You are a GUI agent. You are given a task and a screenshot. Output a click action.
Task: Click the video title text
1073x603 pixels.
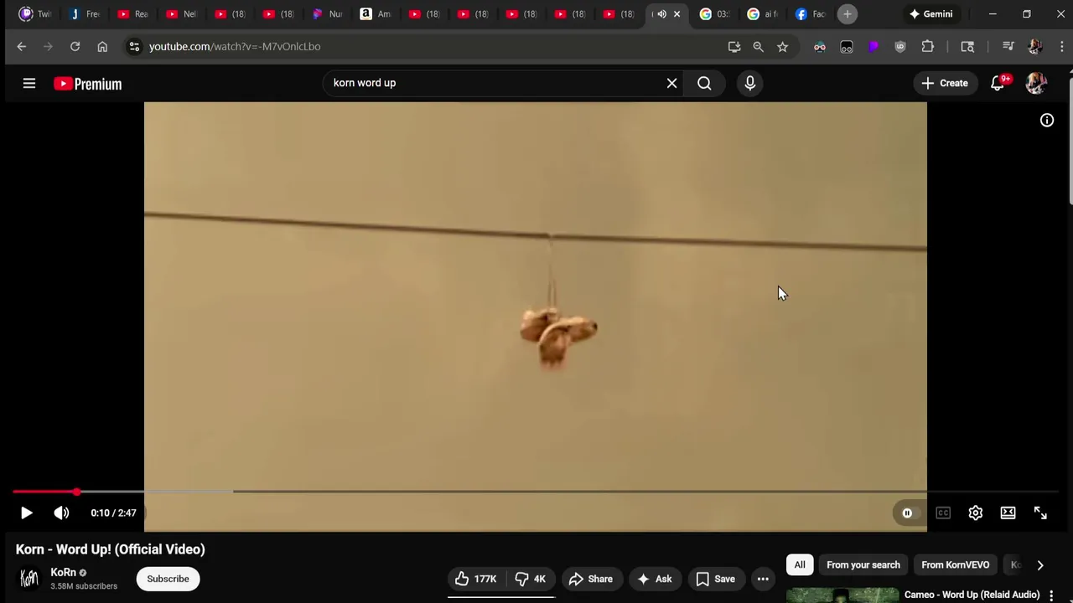point(110,549)
